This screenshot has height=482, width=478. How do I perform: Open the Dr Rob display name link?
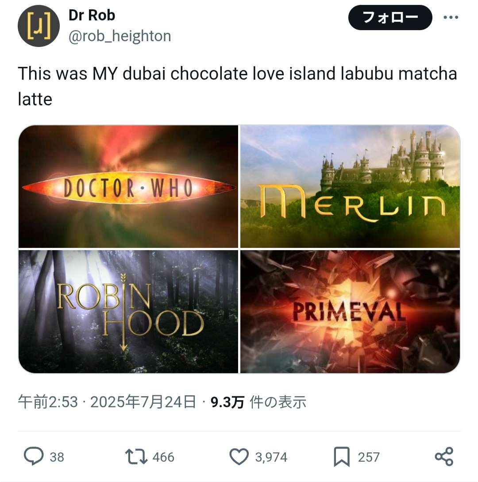[x=92, y=15]
